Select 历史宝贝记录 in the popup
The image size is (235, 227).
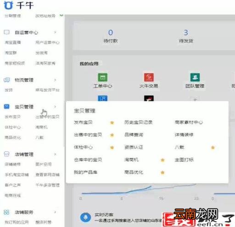(139, 122)
